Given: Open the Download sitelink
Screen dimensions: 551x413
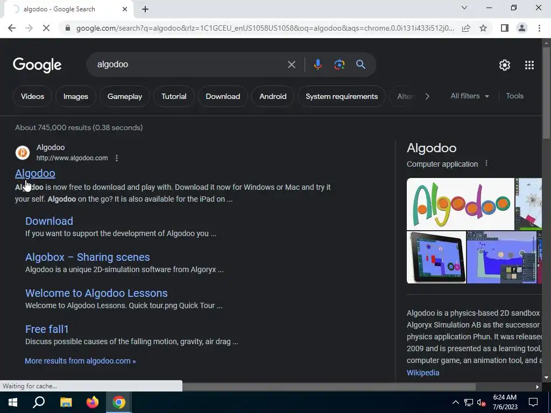Looking at the screenshot, I should pyautogui.click(x=49, y=221).
